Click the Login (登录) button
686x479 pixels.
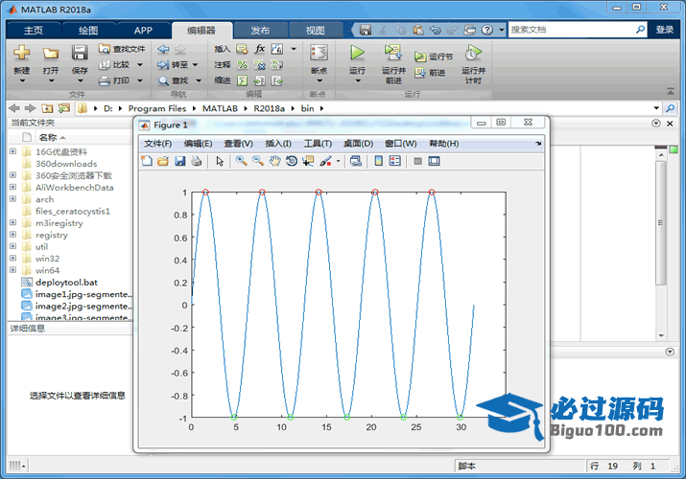[x=665, y=30]
